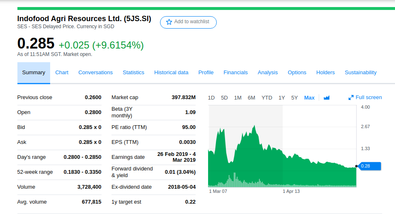The width and height of the screenshot is (395, 214).
Task: Click the 0.285 current price
Action: click(x=36, y=44)
